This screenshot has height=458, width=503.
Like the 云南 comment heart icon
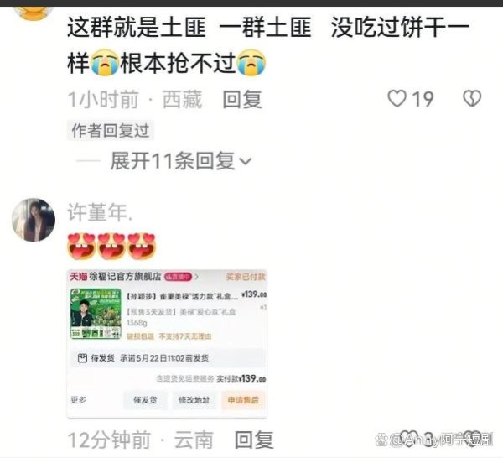point(408,439)
